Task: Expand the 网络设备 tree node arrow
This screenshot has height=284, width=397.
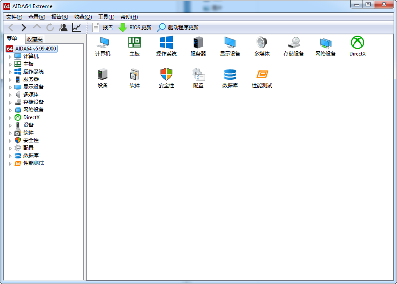Action: pos(10,110)
